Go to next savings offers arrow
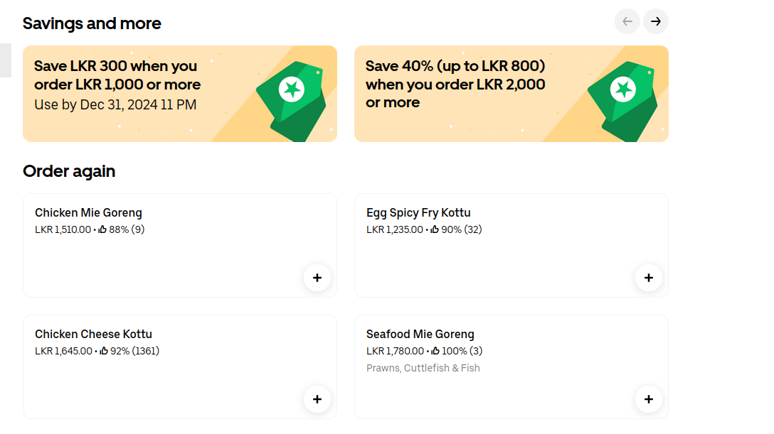The image size is (774, 434). click(655, 22)
